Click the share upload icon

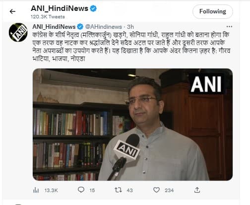[x=197, y=190]
